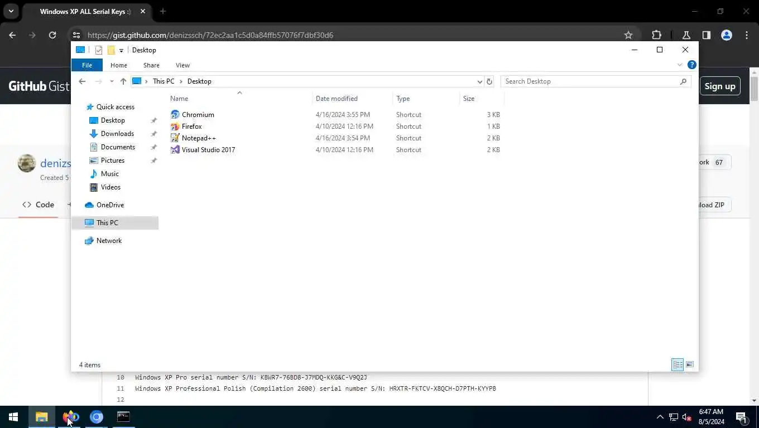Image resolution: width=759 pixels, height=428 pixels.
Task: Open the Customize Quick Access Toolbar dropdown
Action: [121, 50]
